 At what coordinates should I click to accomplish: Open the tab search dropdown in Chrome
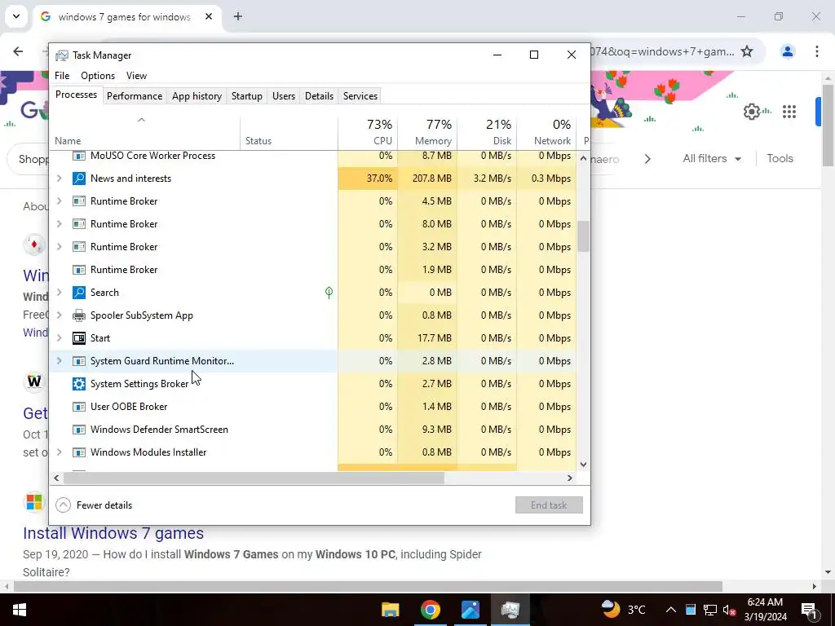16,16
